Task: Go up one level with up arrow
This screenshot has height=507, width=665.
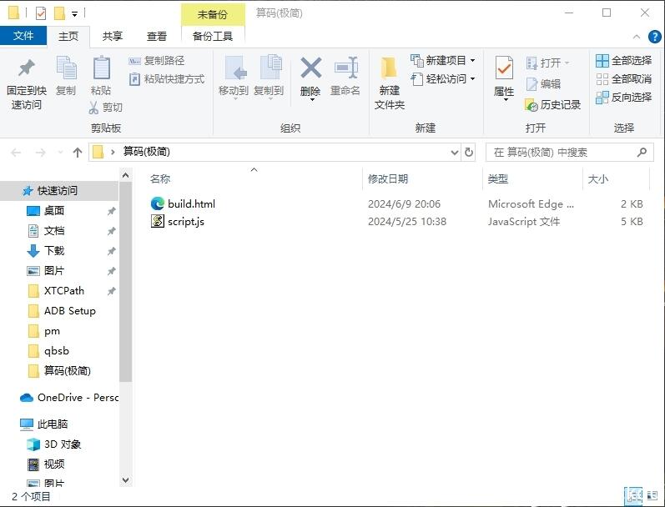Action: (x=78, y=153)
